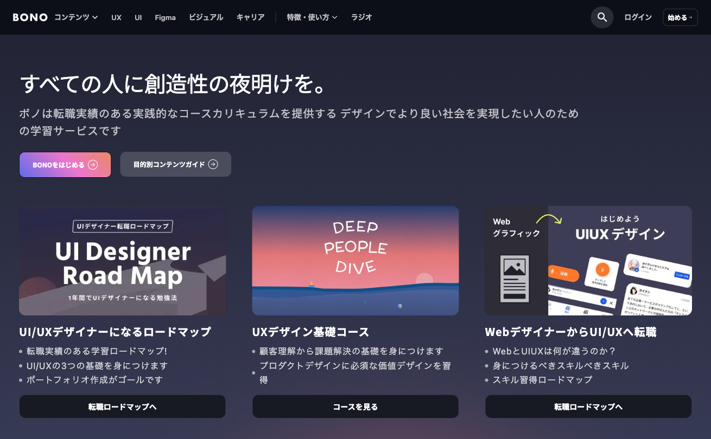The width and height of the screenshot is (711, 439).
Task: Expand the コンテンツ dropdown menu
Action: click(x=76, y=17)
